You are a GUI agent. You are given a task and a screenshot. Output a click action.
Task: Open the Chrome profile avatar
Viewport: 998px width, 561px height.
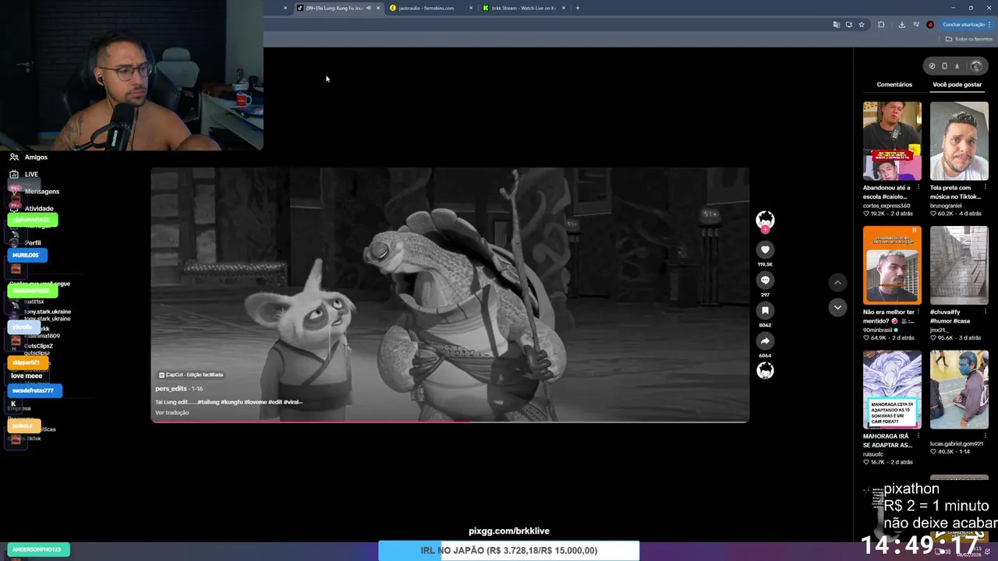930,24
